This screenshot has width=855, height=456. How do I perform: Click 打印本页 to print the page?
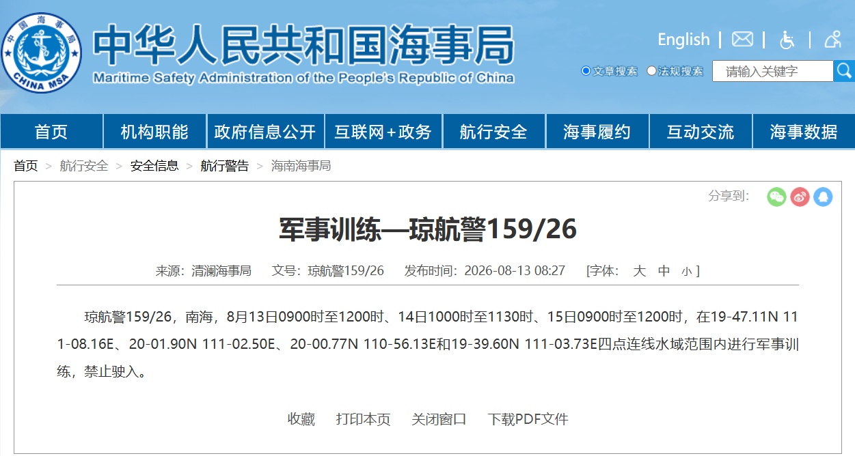point(364,419)
